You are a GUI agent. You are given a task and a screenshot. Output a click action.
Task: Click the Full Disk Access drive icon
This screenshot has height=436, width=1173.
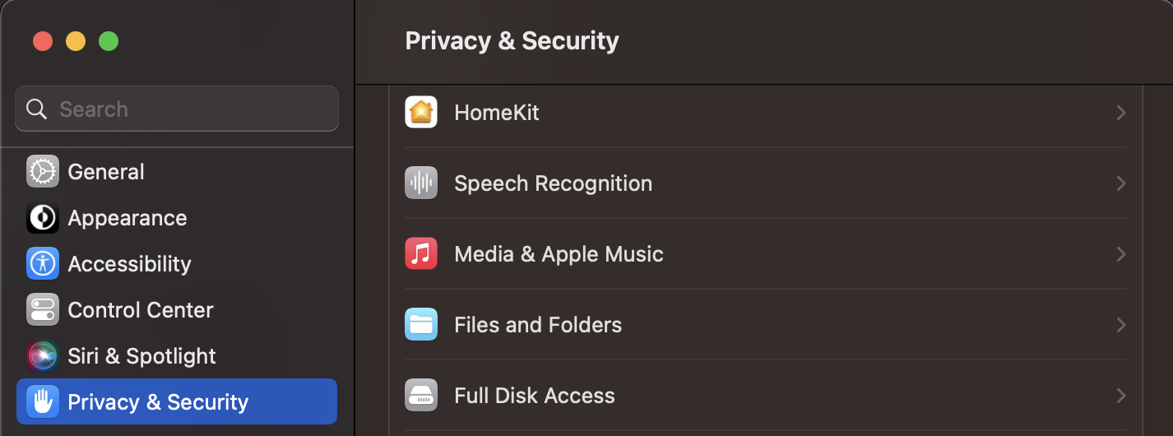pyautogui.click(x=421, y=395)
